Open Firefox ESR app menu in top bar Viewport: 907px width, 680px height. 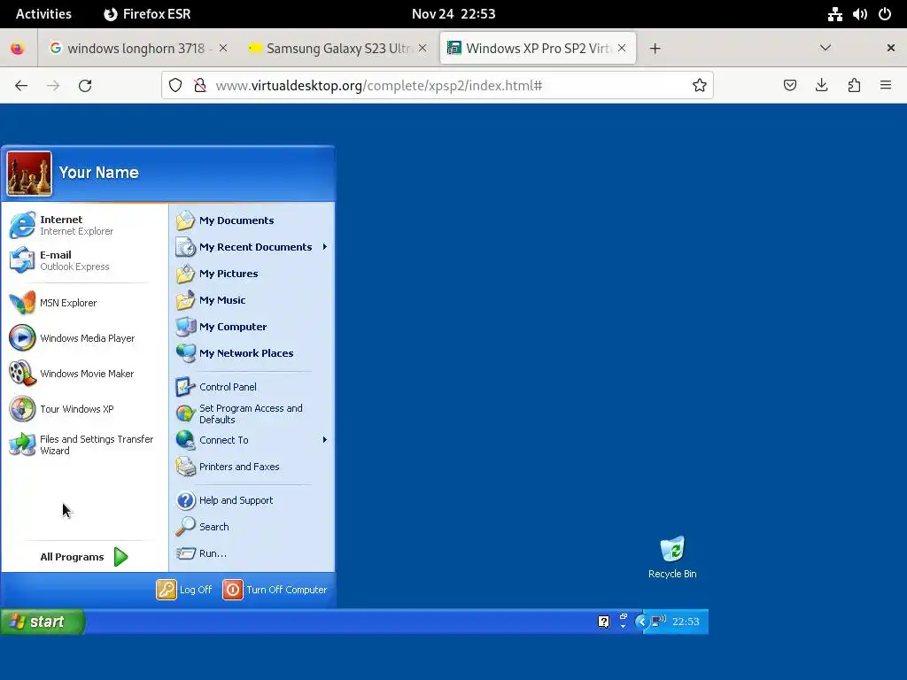pyautogui.click(x=147, y=14)
